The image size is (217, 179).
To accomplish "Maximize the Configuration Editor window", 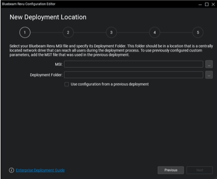I will (207, 4).
